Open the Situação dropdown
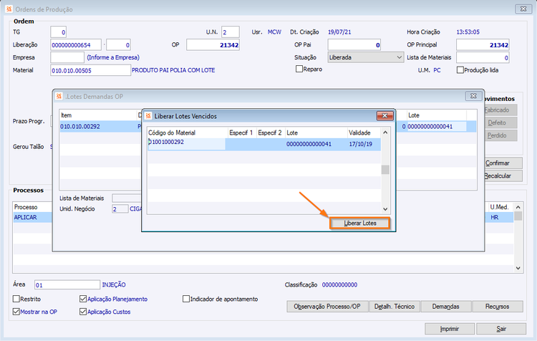Viewport: 537px width, 341px height. click(x=399, y=57)
